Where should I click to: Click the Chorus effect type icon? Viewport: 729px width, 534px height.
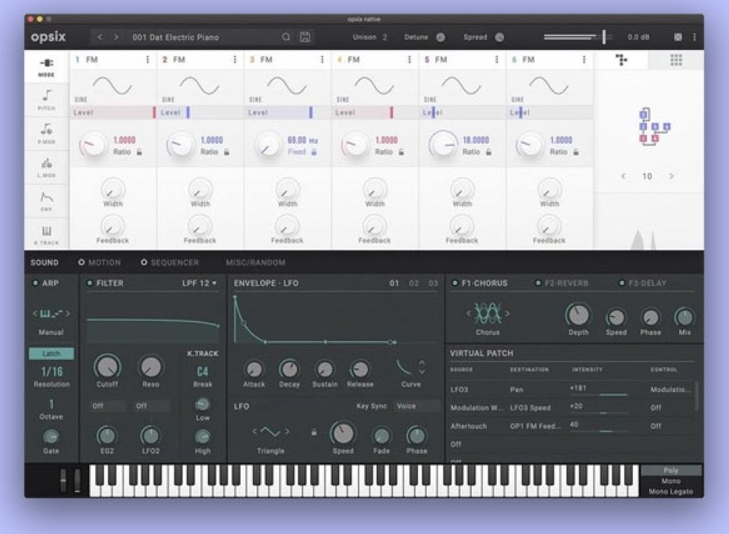[488, 313]
